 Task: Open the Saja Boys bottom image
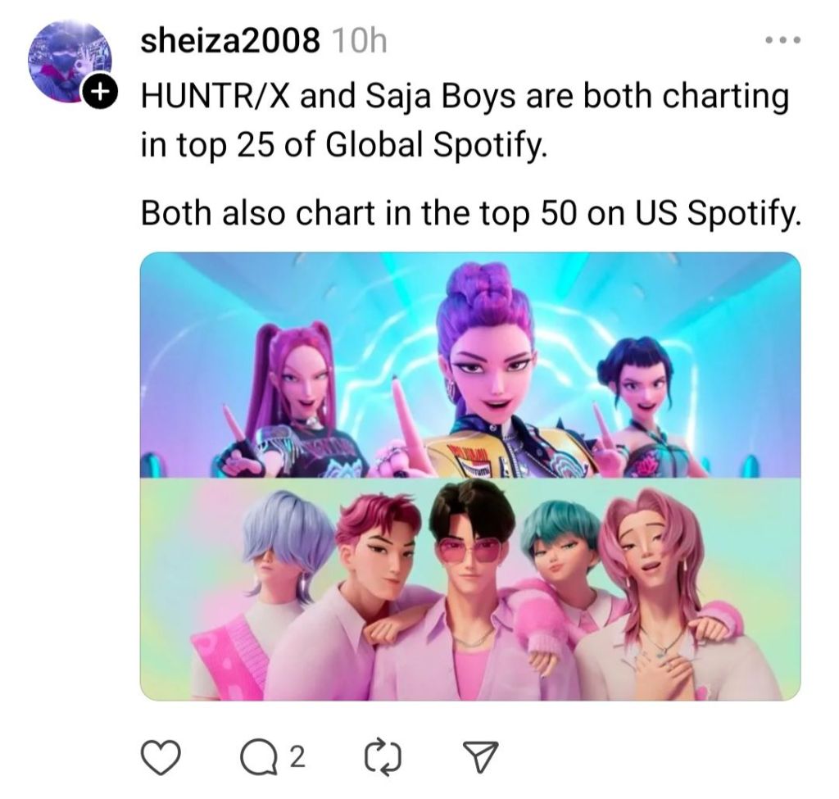(x=470, y=588)
